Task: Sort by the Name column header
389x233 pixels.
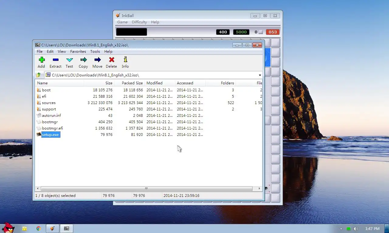Action: coord(60,83)
